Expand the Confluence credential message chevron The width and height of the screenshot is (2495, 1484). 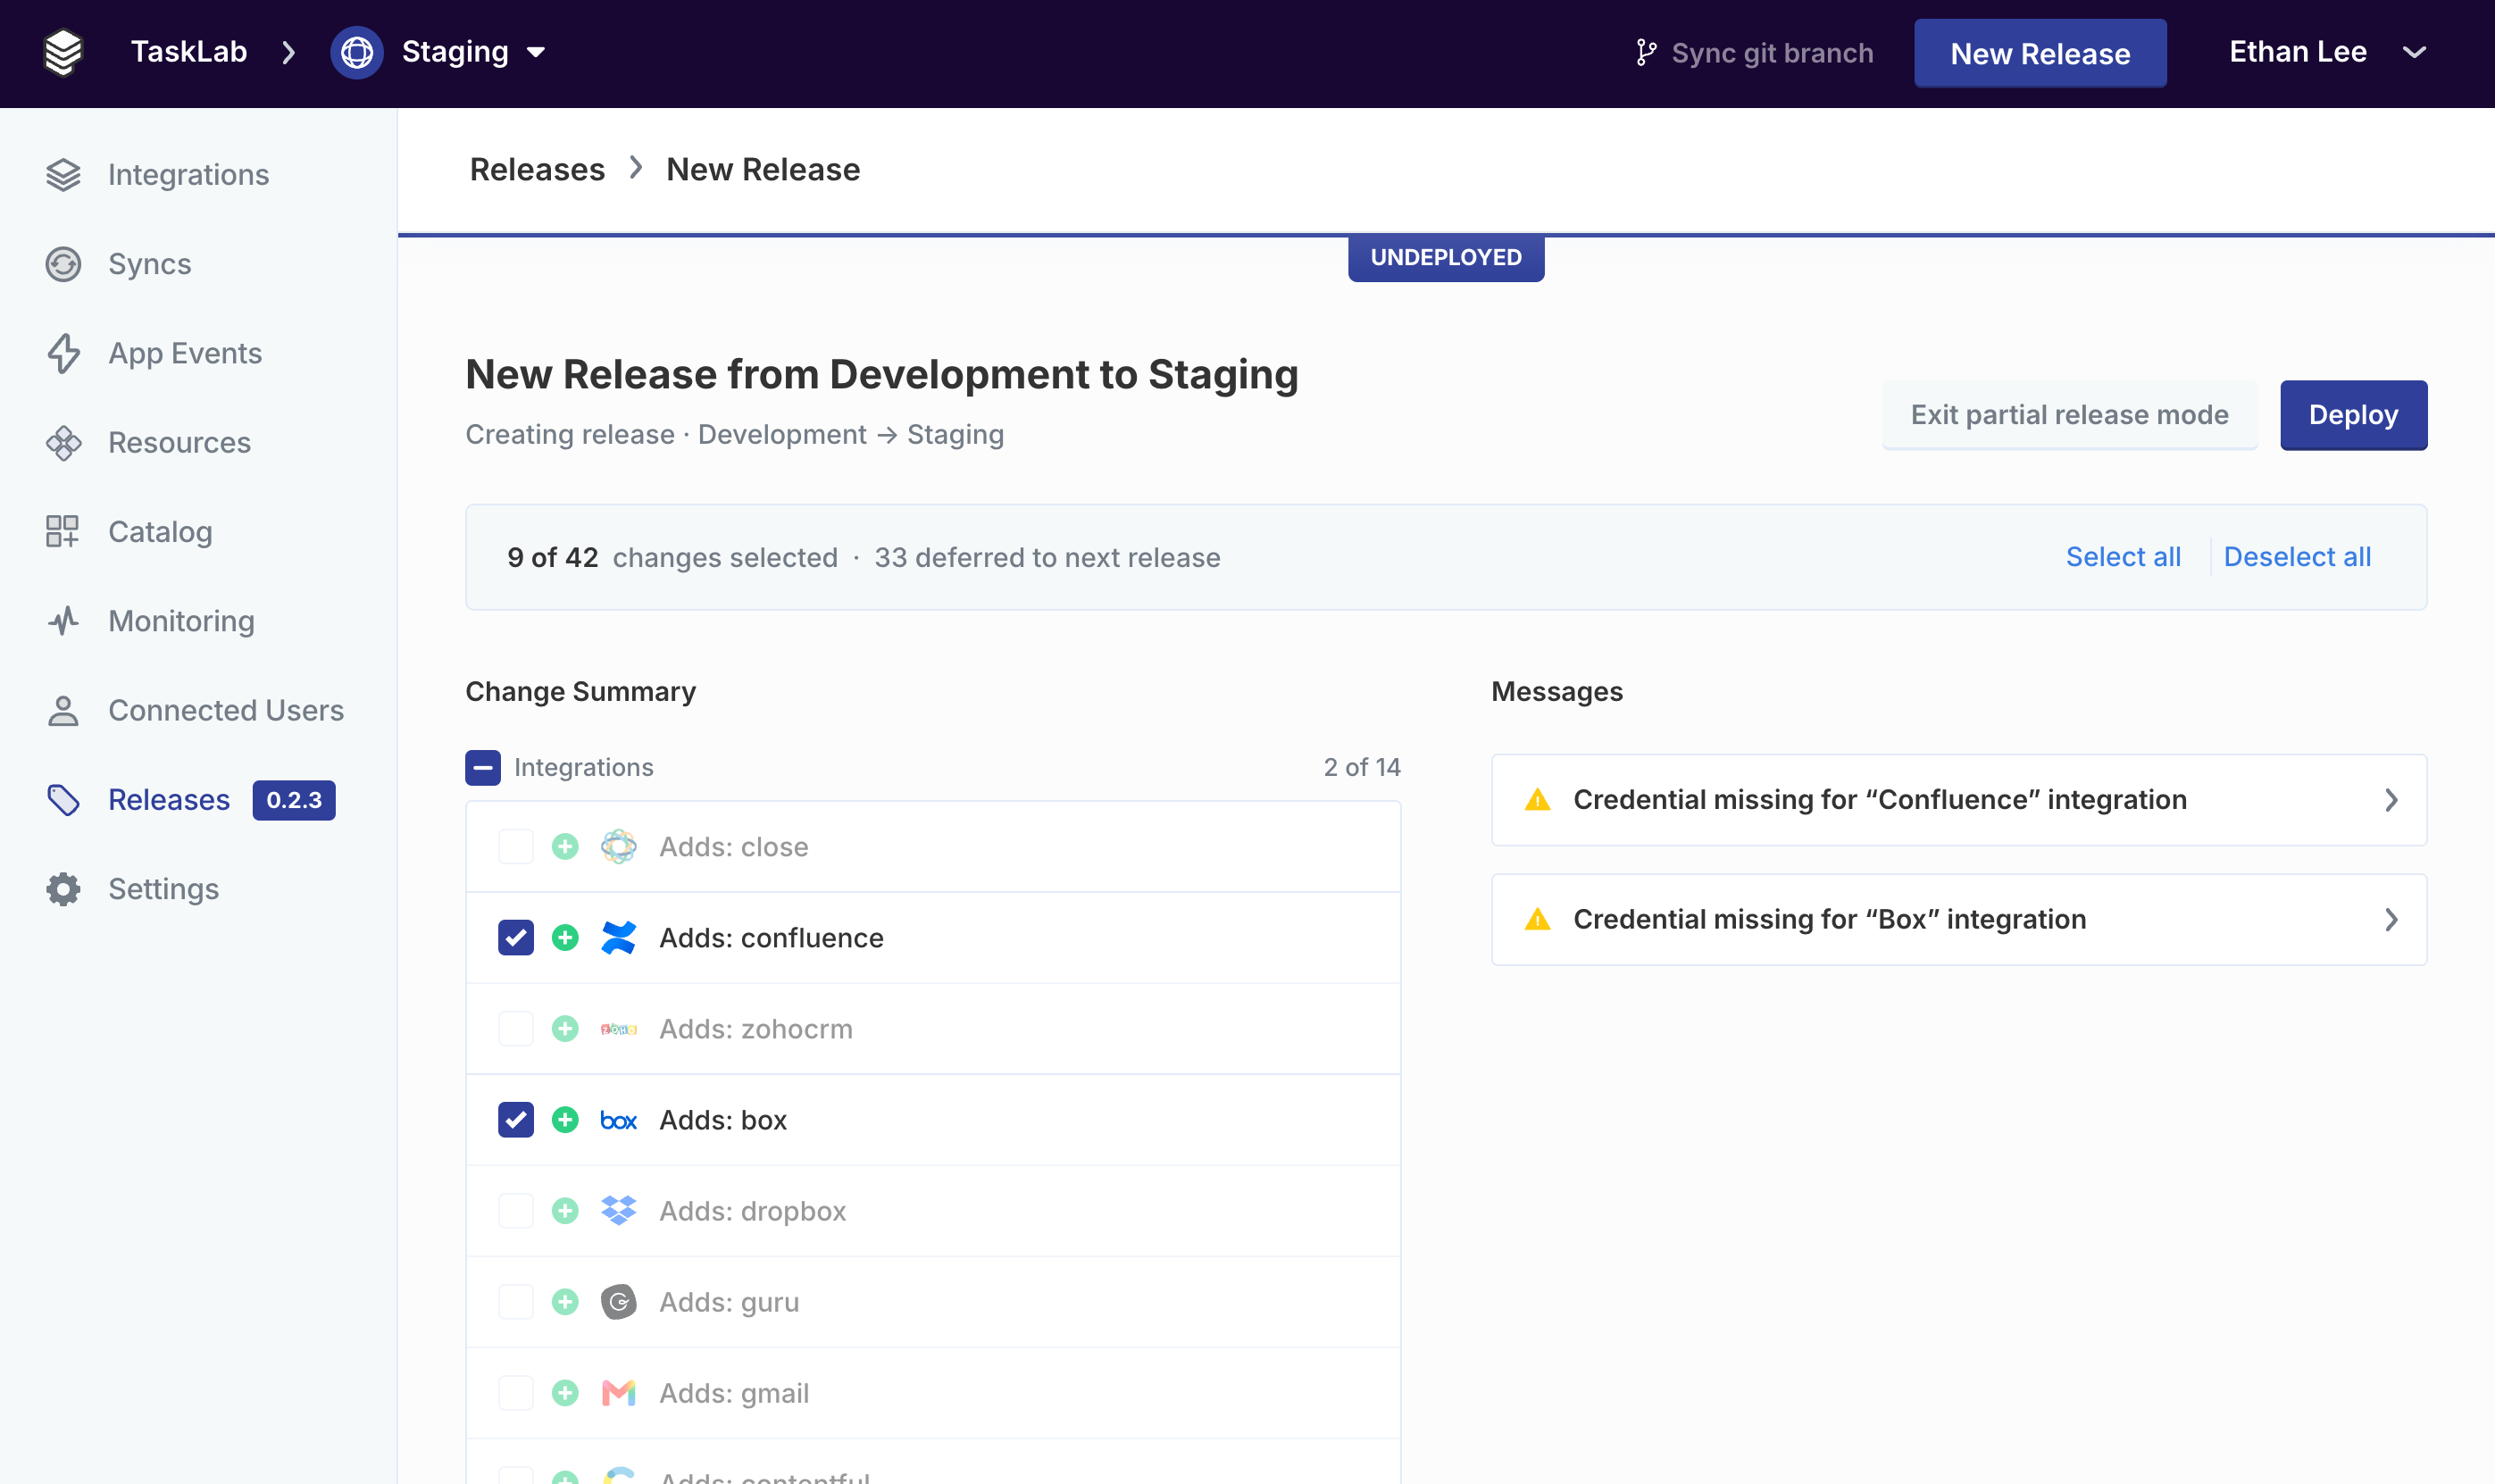coord(2391,800)
